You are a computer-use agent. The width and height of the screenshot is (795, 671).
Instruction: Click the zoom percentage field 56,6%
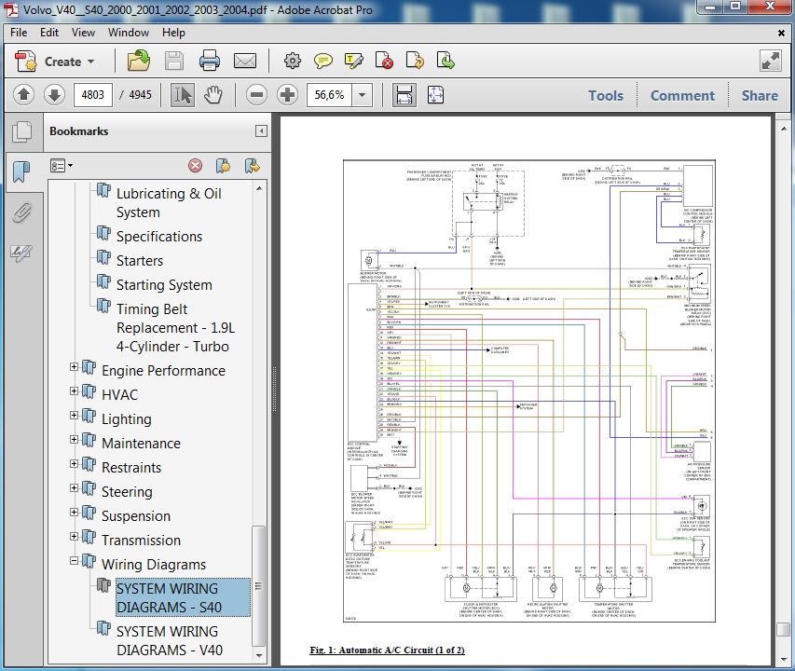(x=329, y=95)
